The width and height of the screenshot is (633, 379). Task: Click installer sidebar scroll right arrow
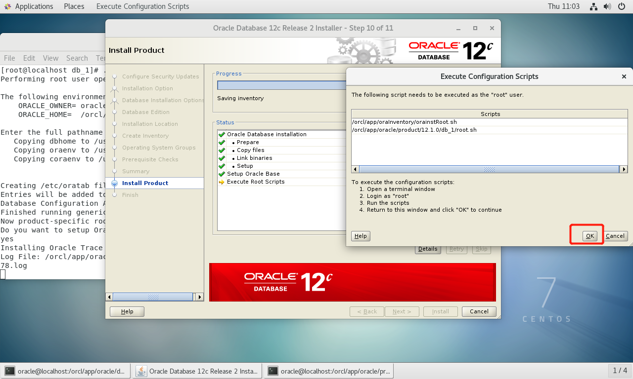[199, 297]
